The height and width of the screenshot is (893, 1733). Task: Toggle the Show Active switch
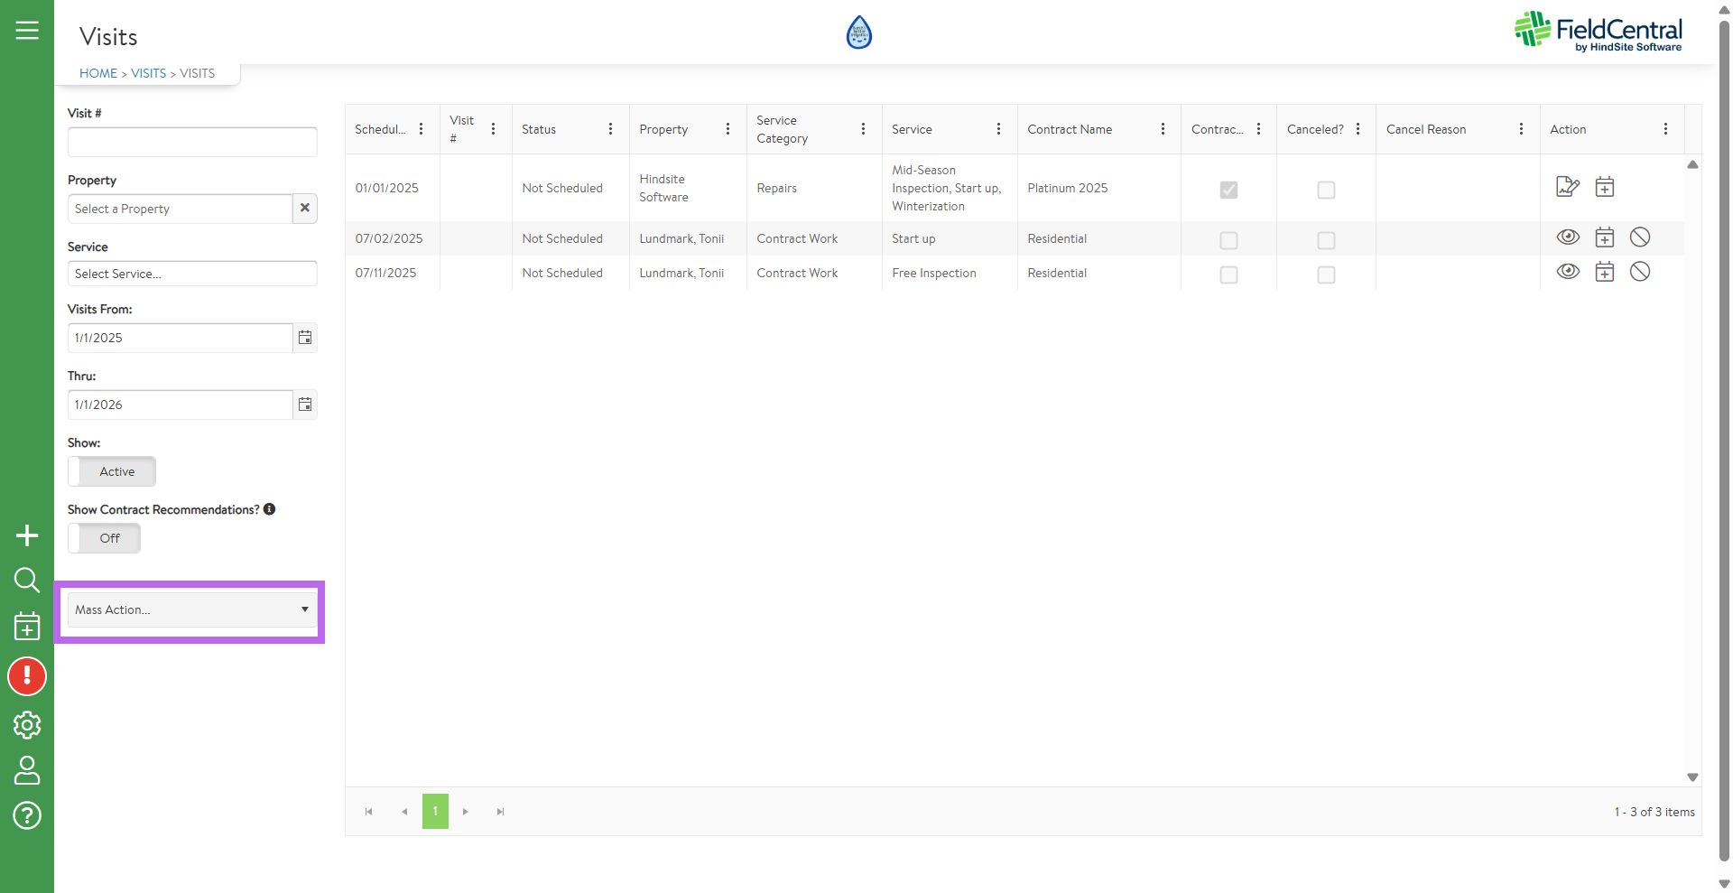[x=112, y=471]
